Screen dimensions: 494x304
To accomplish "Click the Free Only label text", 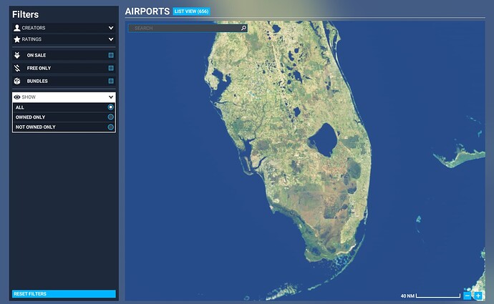I will 39,68.
